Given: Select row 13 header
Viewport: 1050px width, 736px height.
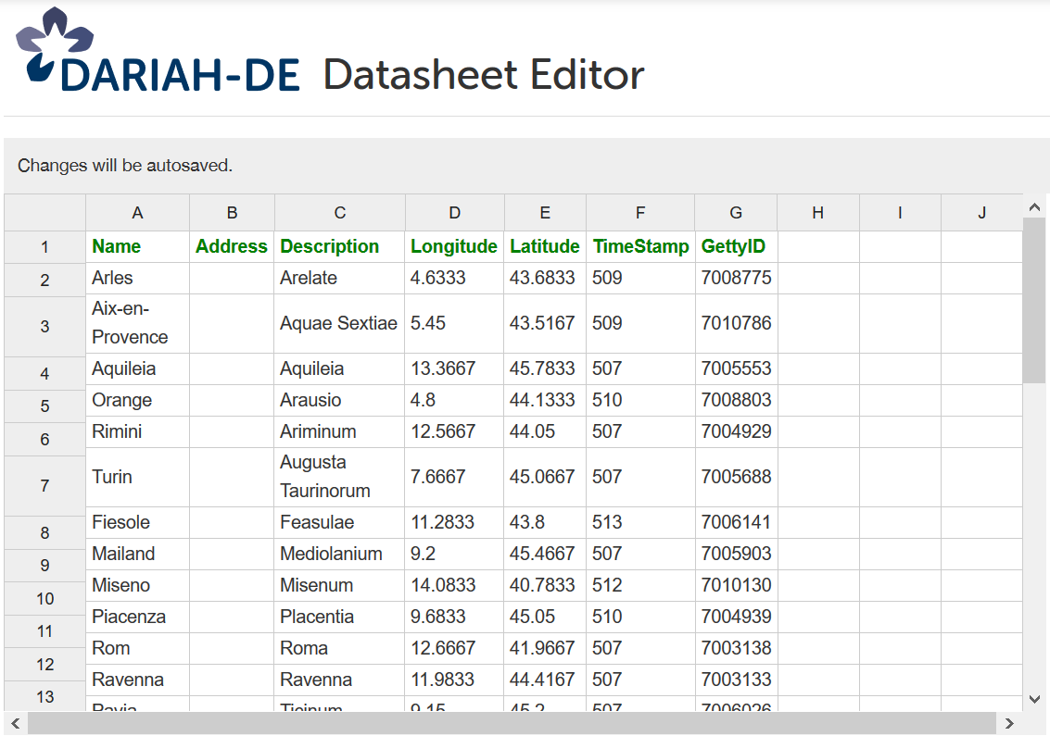Looking at the screenshot, I should click(x=44, y=696).
